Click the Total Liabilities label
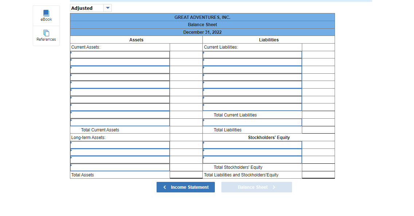The width and height of the screenshot is (414, 216). point(228,130)
